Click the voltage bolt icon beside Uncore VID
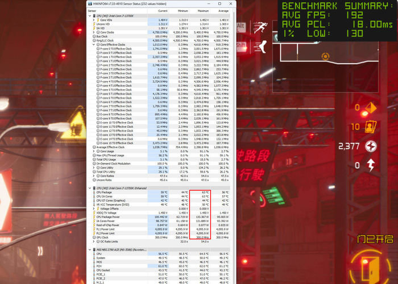 point(94,24)
